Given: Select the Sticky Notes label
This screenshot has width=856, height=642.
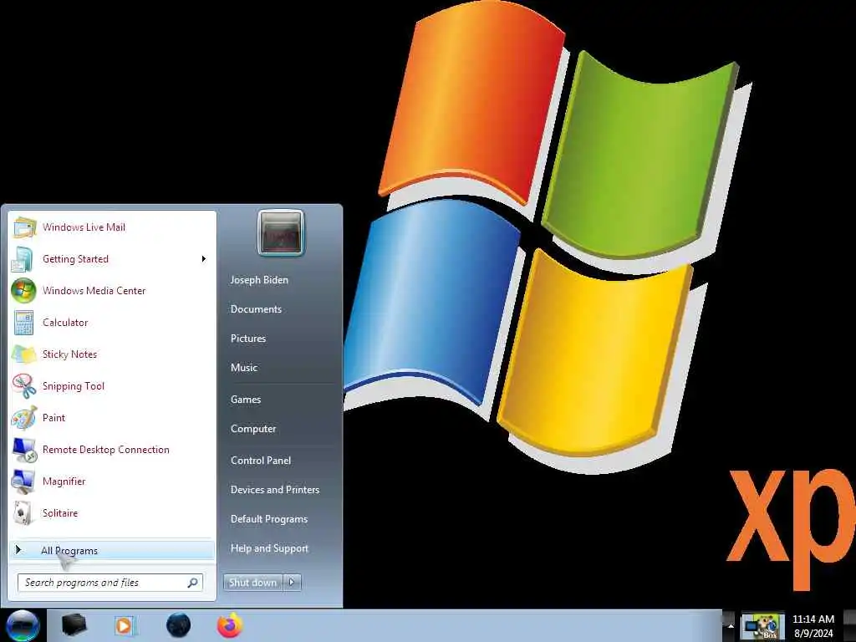Looking at the screenshot, I should (x=70, y=354).
